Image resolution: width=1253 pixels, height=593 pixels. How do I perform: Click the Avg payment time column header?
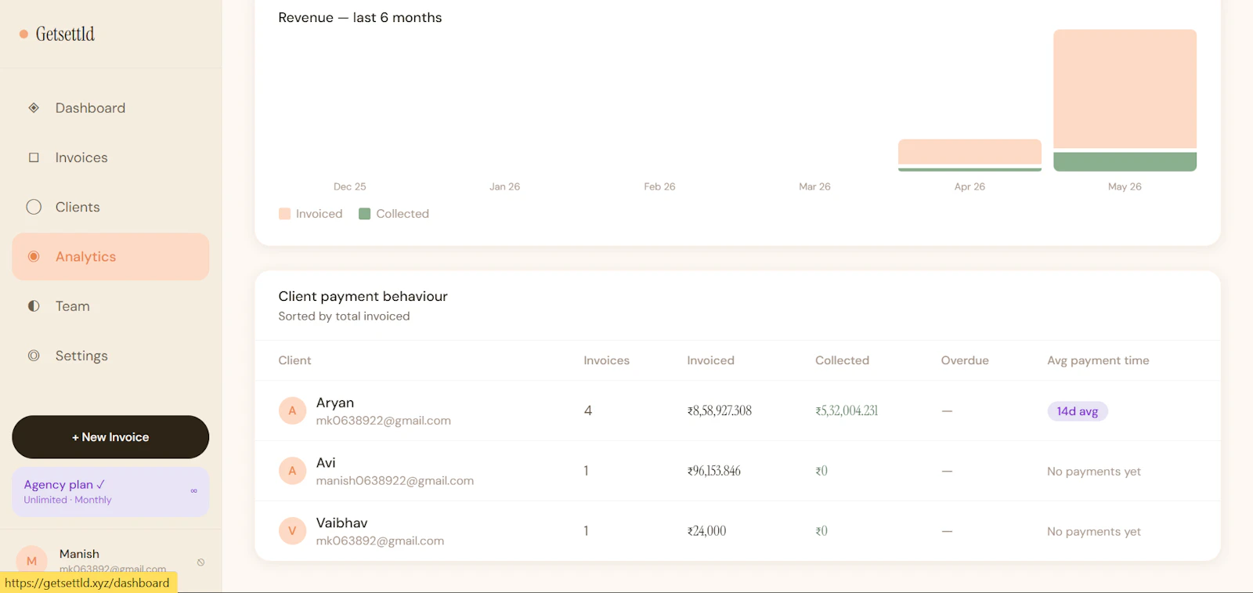tap(1098, 360)
